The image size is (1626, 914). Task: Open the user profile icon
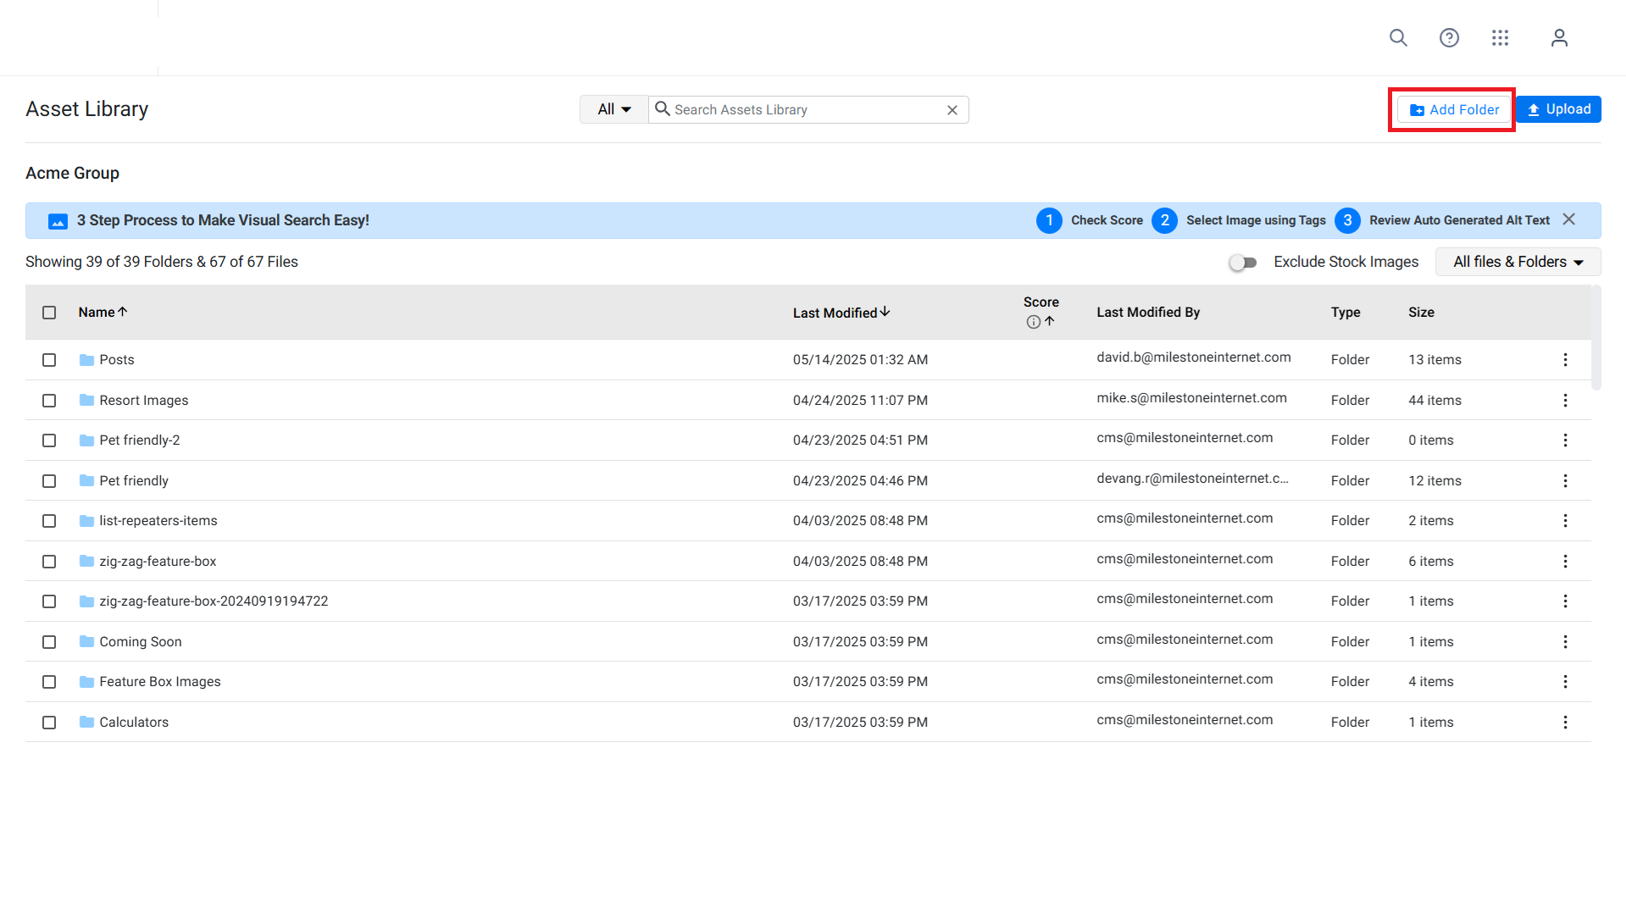pyautogui.click(x=1559, y=38)
